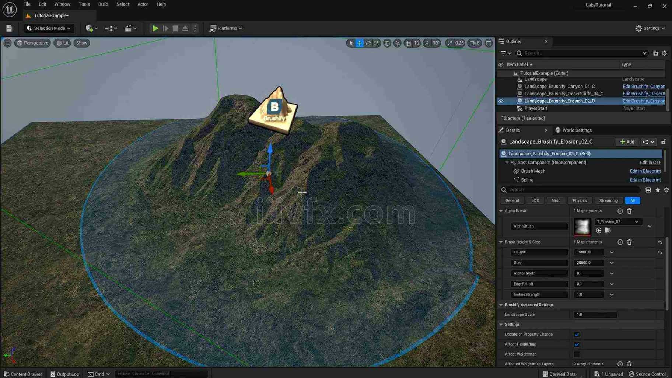
Task: Select the General details filter
Action: 512,201
